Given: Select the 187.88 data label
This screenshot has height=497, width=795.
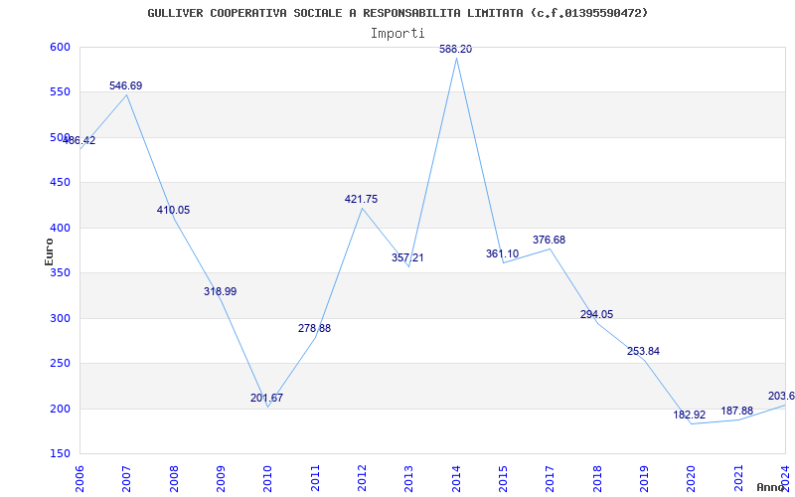Looking at the screenshot, I should 737,411.
